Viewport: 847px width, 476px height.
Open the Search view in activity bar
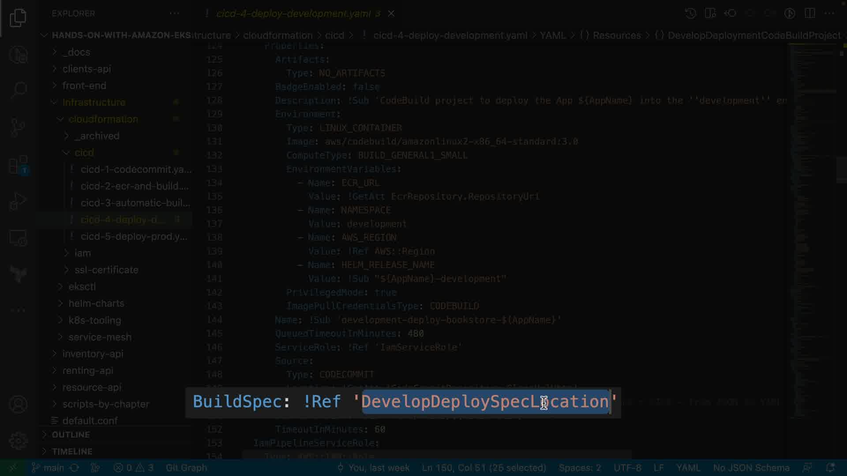pyautogui.click(x=18, y=90)
